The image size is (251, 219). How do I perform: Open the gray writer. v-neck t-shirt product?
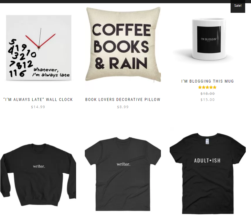(123, 174)
